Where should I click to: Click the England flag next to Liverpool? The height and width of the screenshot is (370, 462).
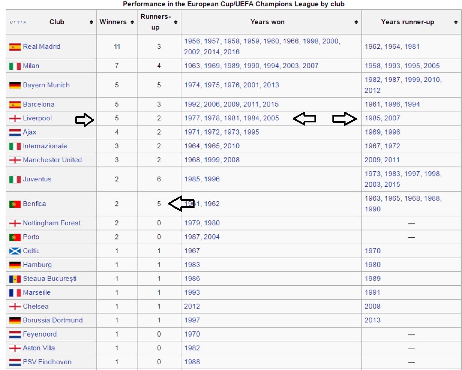pos(15,119)
